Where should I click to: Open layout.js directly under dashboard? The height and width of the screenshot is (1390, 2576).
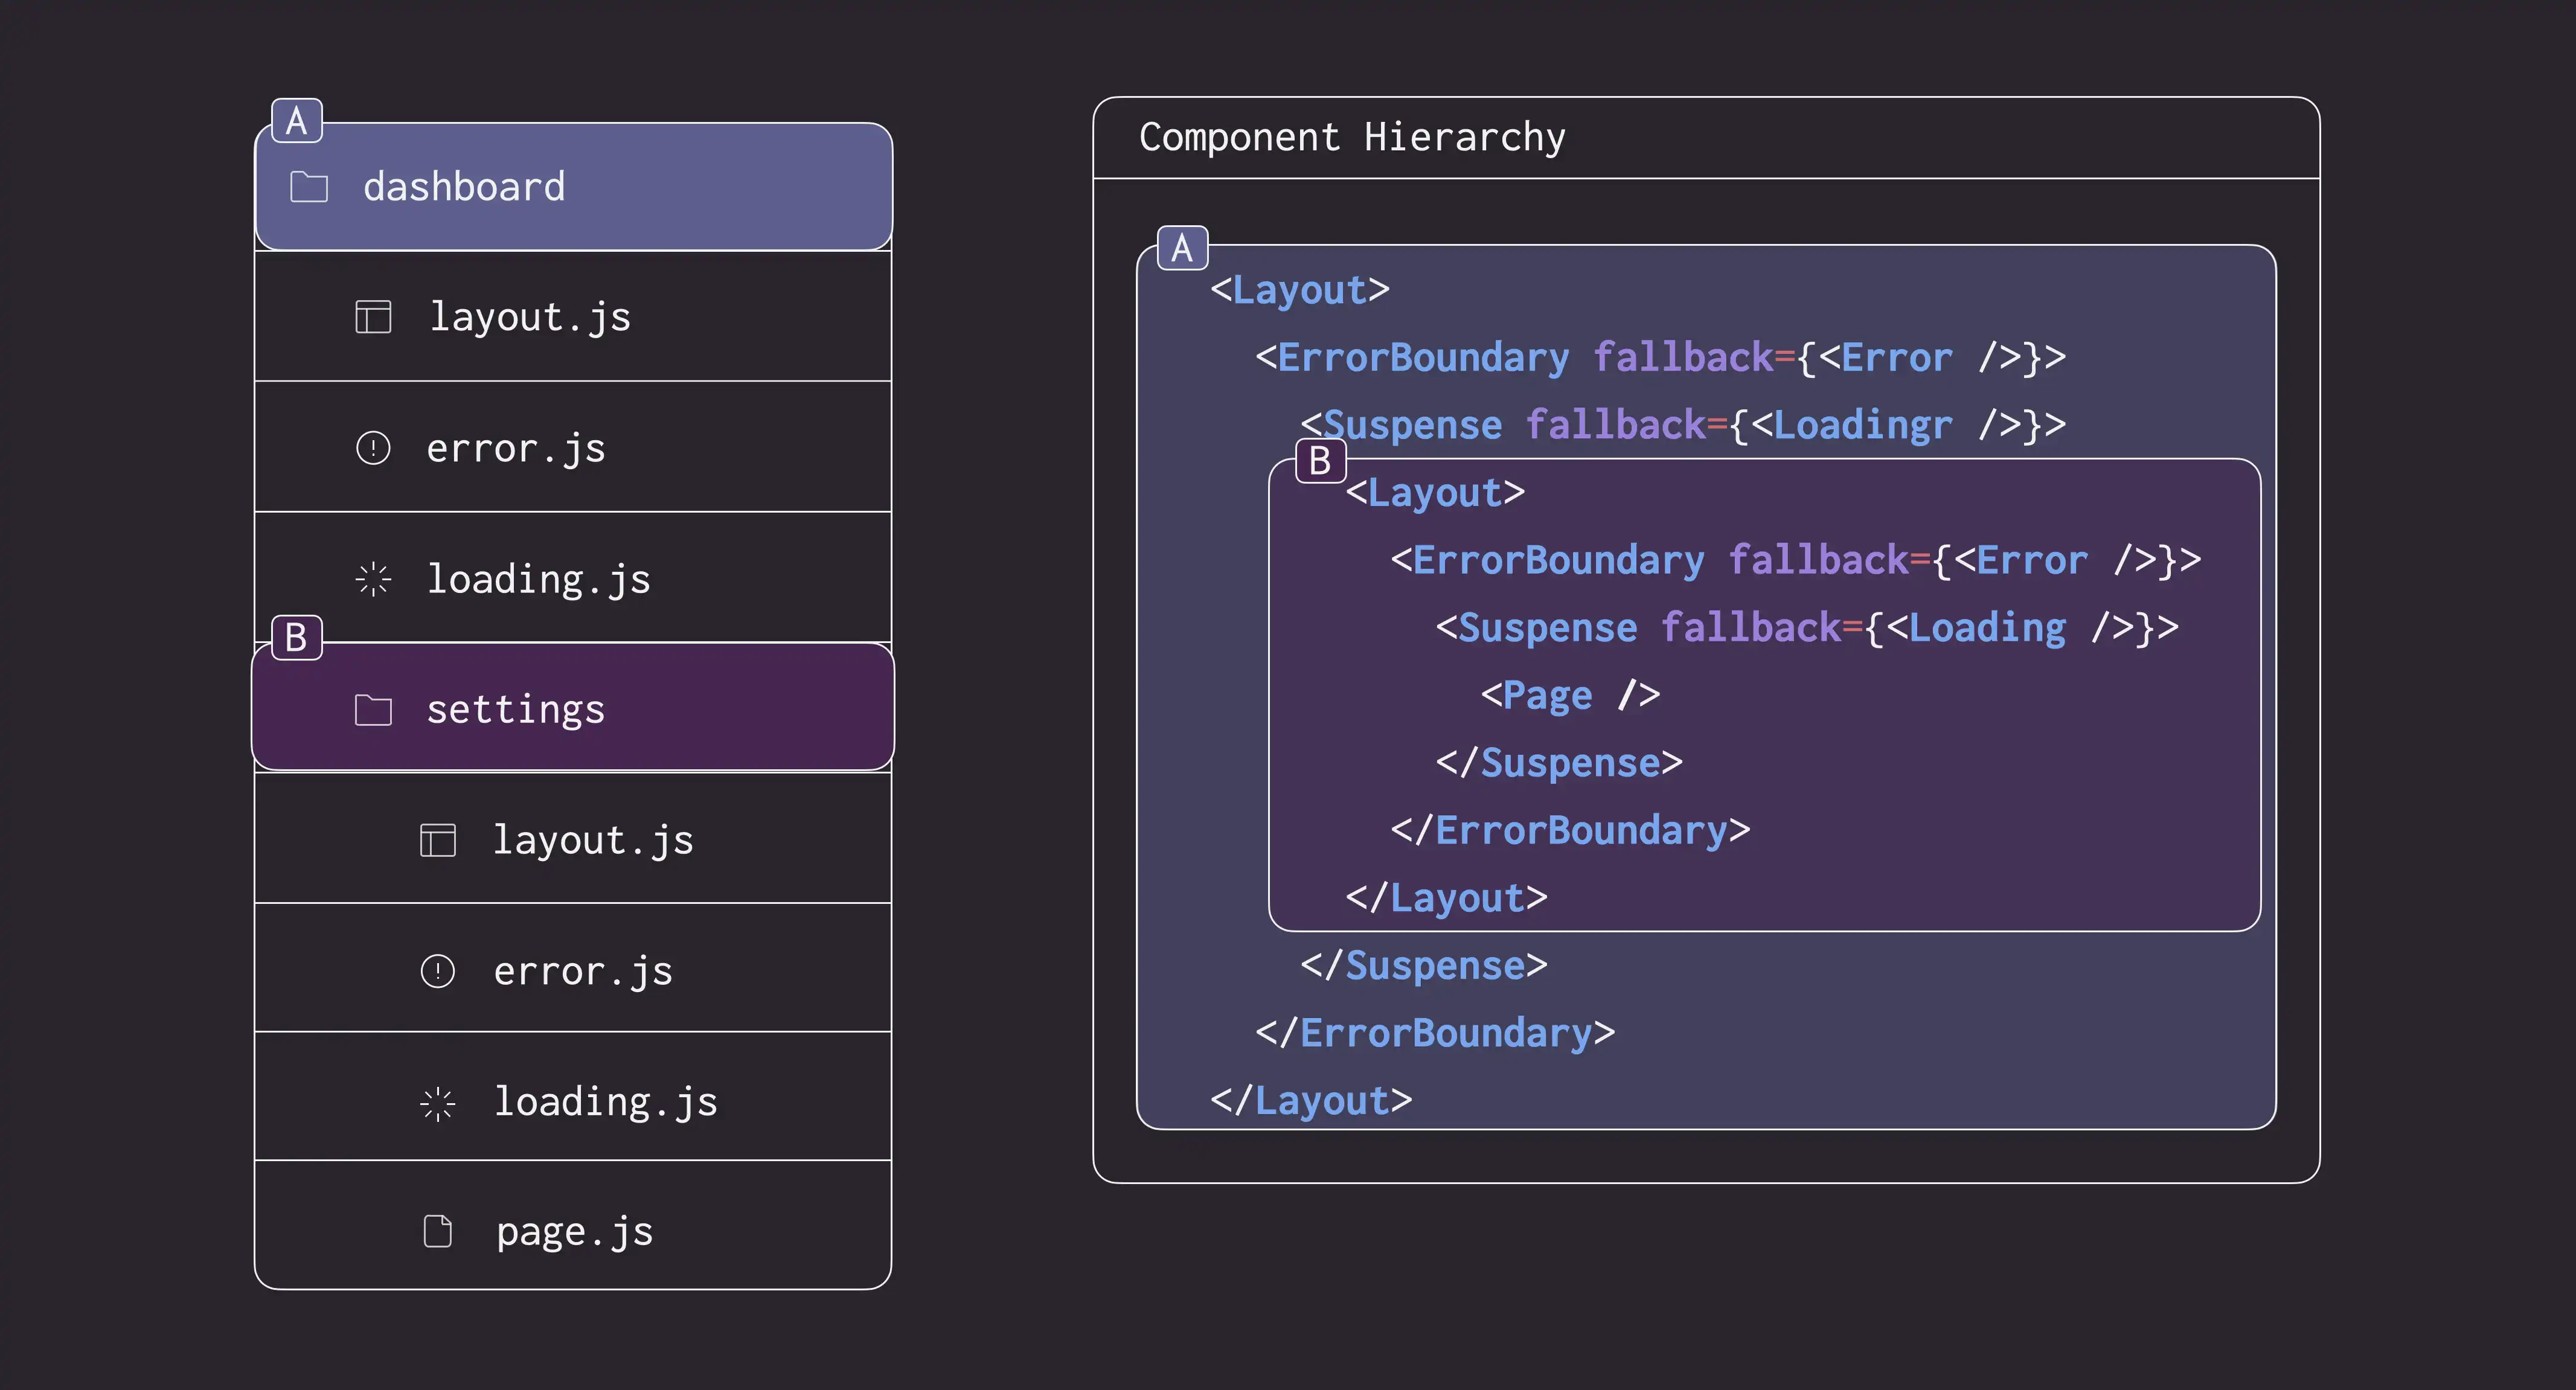click(x=573, y=316)
